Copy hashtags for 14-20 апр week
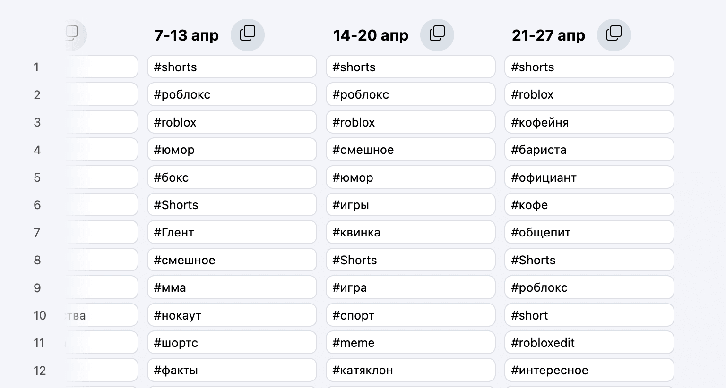Image resolution: width=726 pixels, height=388 pixels. click(x=437, y=34)
